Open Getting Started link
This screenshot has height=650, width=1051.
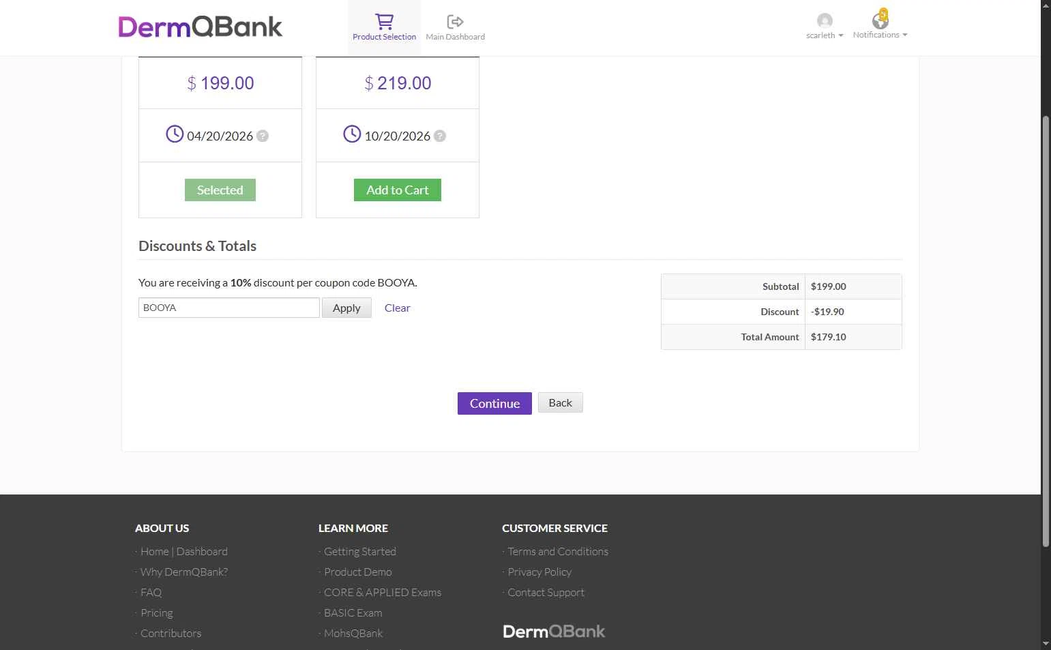[360, 551]
